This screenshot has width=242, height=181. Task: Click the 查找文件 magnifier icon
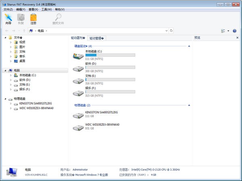(58, 17)
